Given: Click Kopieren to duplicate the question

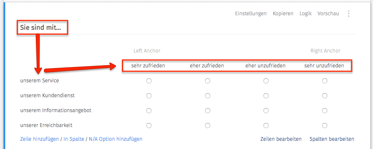Looking at the screenshot, I should 283,13.
